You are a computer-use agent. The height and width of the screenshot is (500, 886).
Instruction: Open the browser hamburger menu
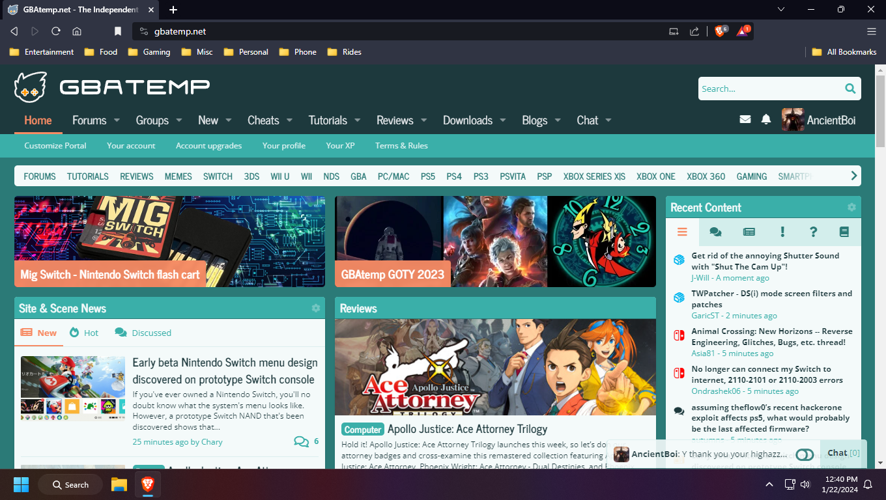point(872,31)
